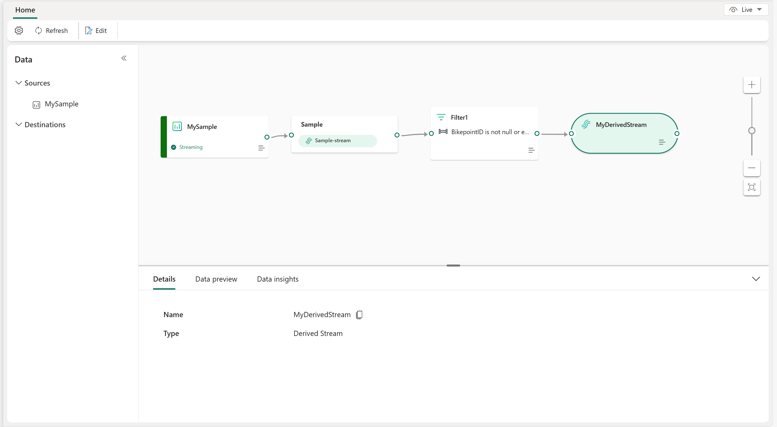Viewport: 777px width, 427px height.
Task: Select the Data preview tab
Action: point(216,279)
